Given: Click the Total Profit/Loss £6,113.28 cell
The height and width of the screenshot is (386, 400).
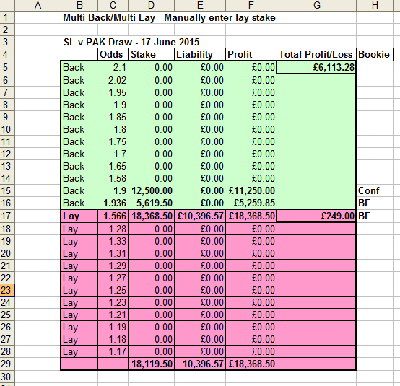Looking at the screenshot, I should pos(316,67).
